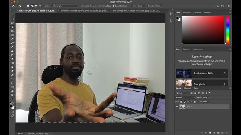Open the History panel icon
The image size is (241, 135).
[171, 14]
